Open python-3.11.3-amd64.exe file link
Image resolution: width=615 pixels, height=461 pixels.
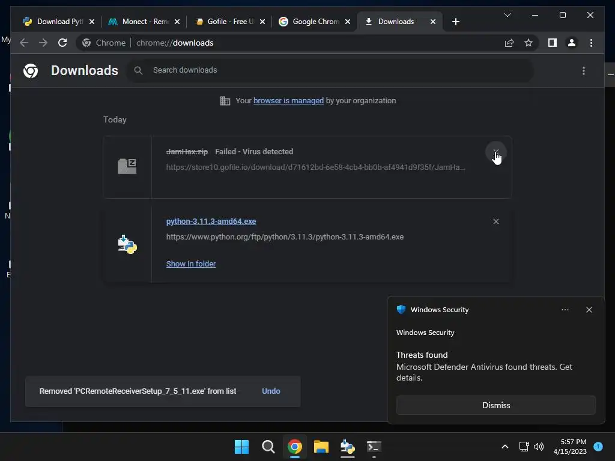pyautogui.click(x=211, y=221)
